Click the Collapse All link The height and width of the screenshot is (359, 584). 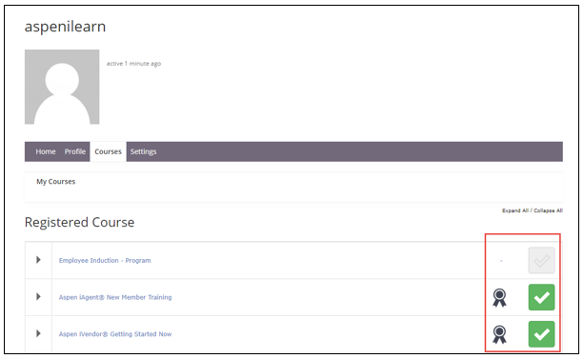click(x=548, y=210)
